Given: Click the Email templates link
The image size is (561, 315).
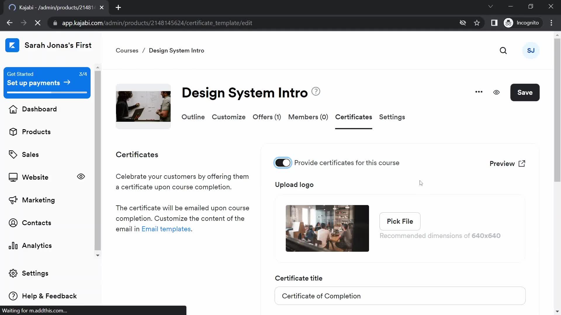Looking at the screenshot, I should (x=166, y=229).
